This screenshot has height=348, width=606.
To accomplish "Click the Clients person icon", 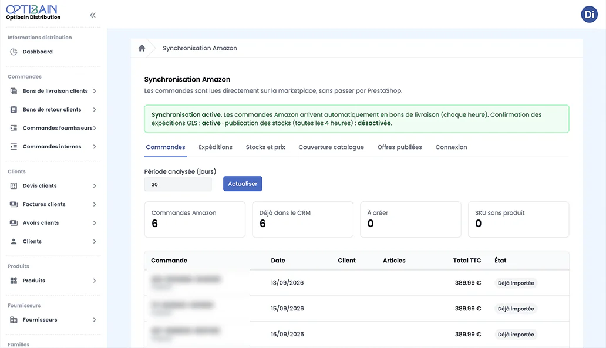I will pyautogui.click(x=14, y=241).
